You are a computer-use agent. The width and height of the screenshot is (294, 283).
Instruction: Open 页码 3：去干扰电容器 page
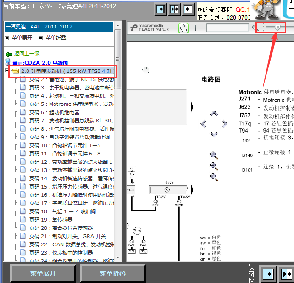click(72, 88)
